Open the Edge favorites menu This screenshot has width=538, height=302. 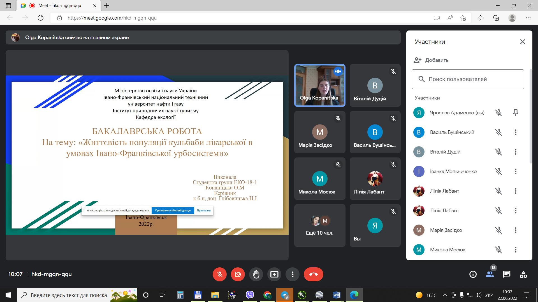point(480,18)
